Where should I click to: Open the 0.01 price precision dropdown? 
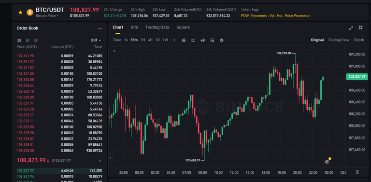[96, 40]
